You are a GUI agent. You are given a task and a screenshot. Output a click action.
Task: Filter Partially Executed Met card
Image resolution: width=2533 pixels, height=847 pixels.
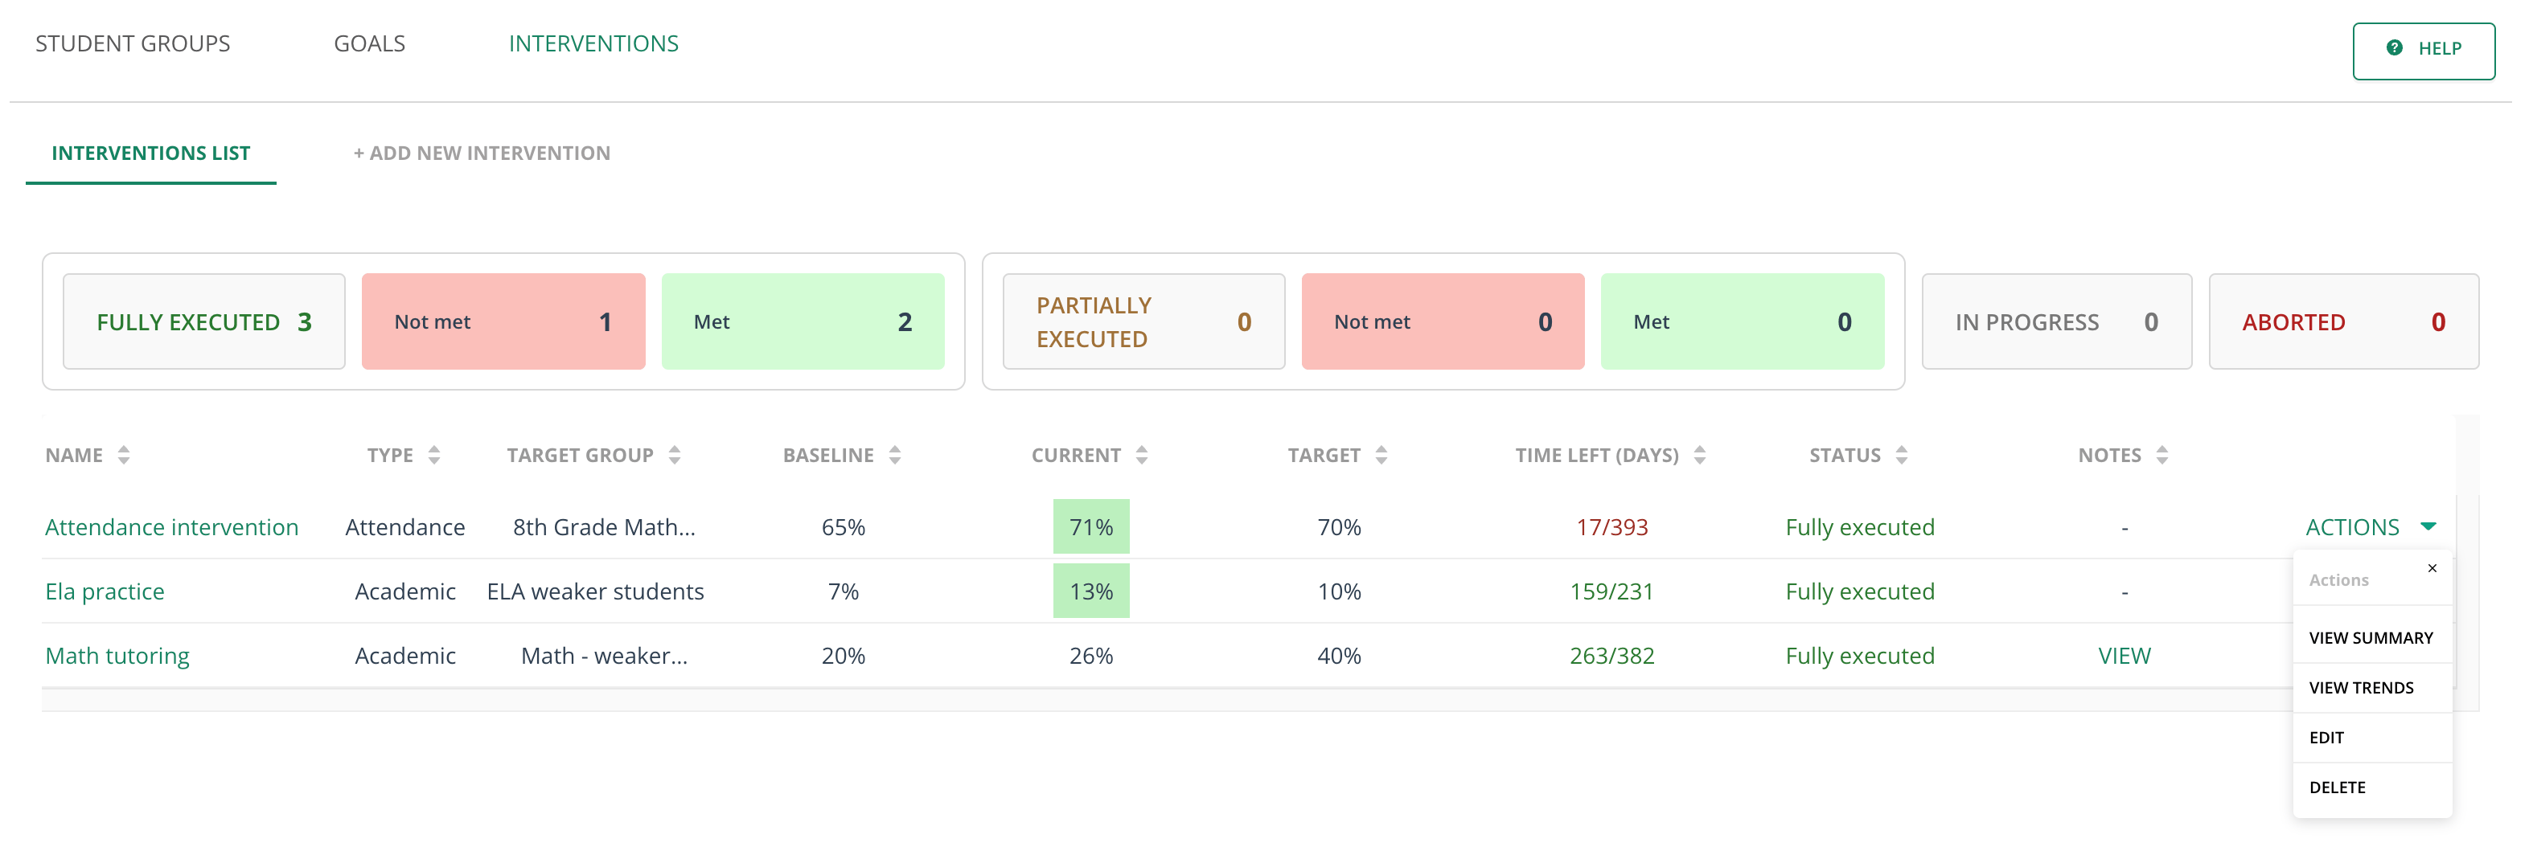[x=1743, y=322]
